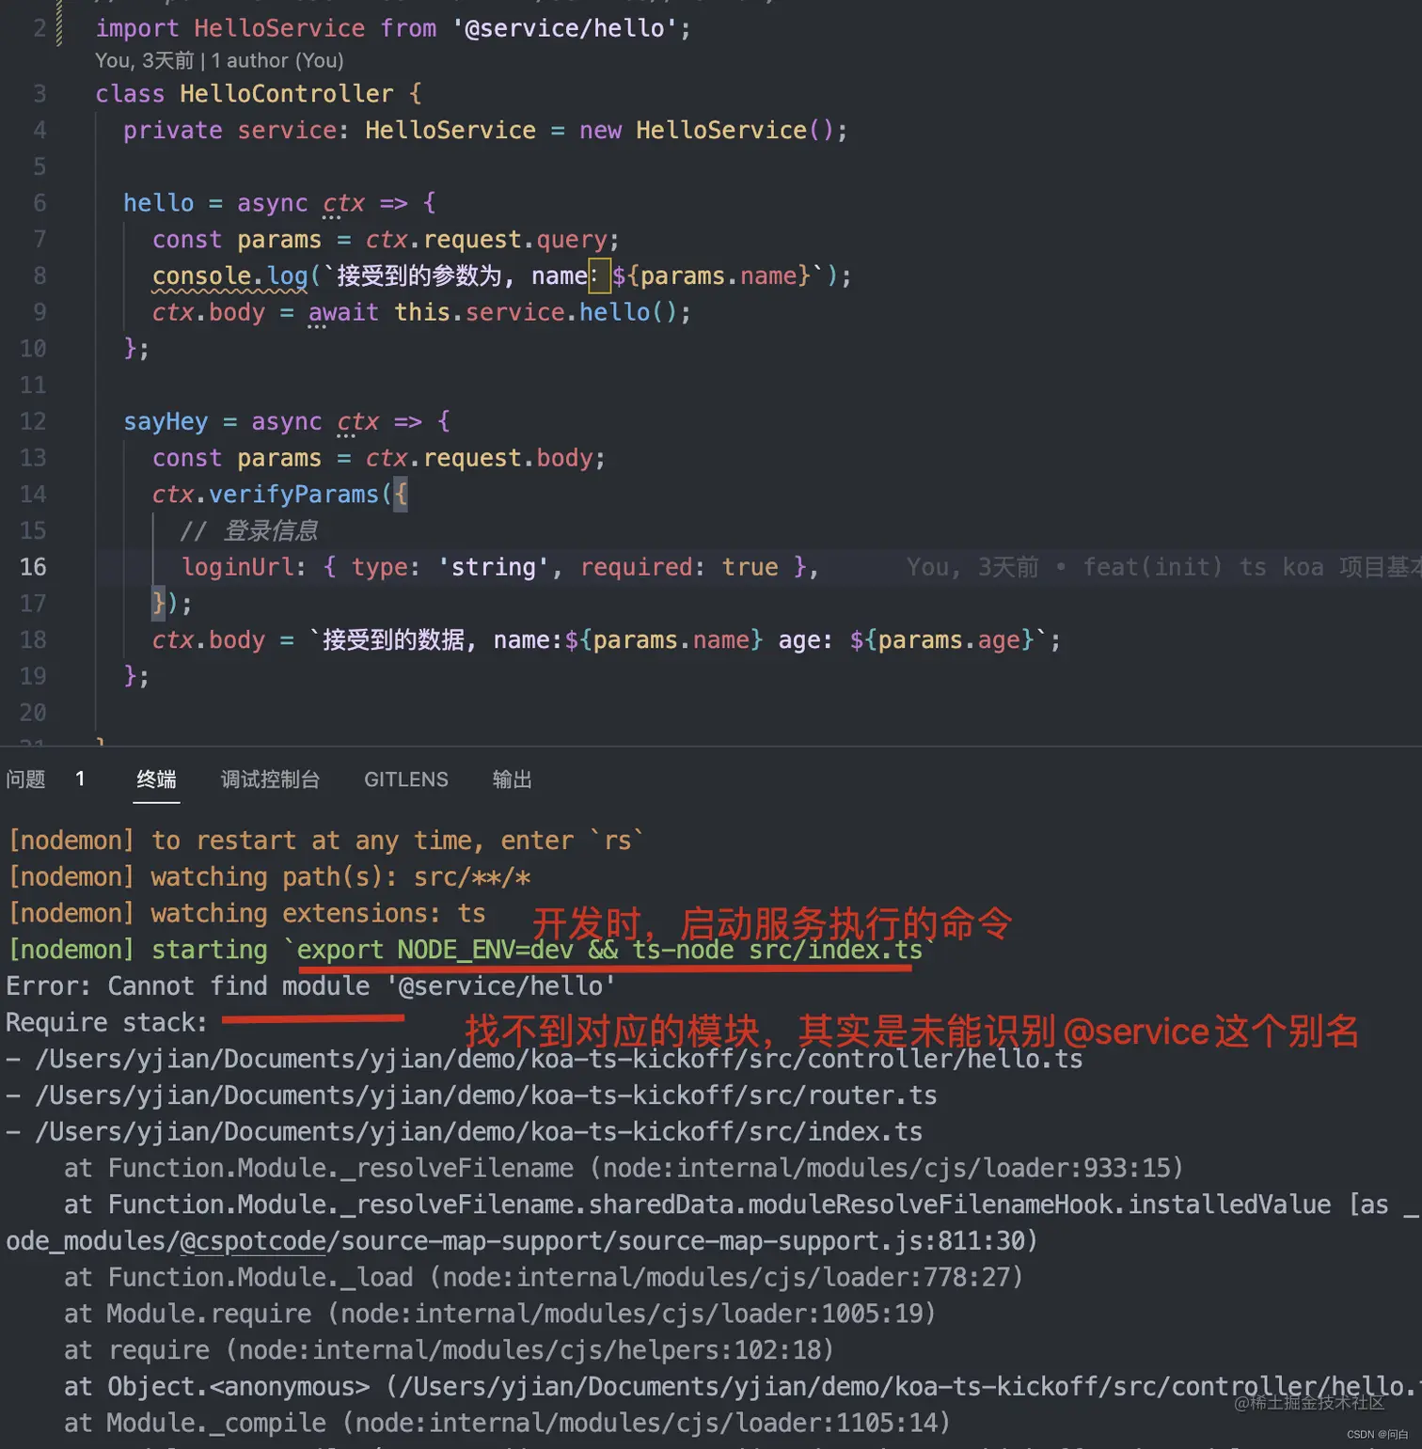
Task: Click the console.log call on line 8
Action: 230,276
